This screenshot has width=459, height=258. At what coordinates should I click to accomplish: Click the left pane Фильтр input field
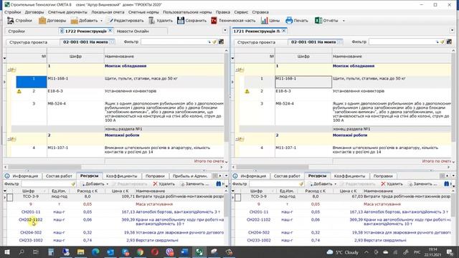[x=174, y=42]
